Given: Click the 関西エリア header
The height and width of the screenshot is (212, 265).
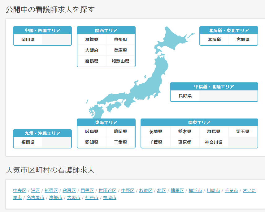Looking at the screenshot, I should pos(106,31).
